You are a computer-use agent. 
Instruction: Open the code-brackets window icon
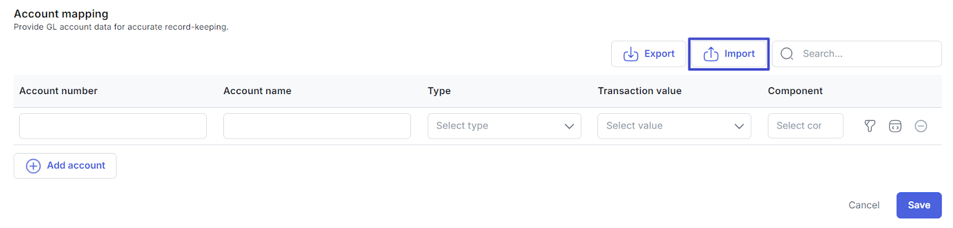click(895, 126)
